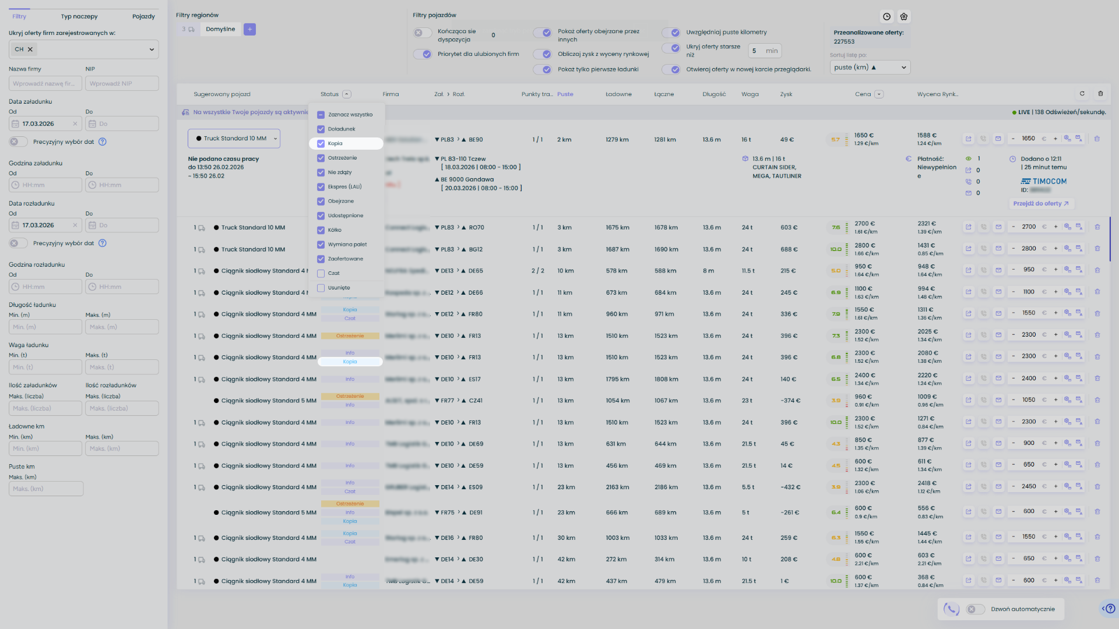Click the share icon for the 1650 € offer
The image size is (1119, 629).
point(969,139)
